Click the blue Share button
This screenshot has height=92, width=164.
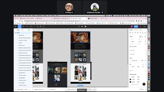[x=136, y=27]
